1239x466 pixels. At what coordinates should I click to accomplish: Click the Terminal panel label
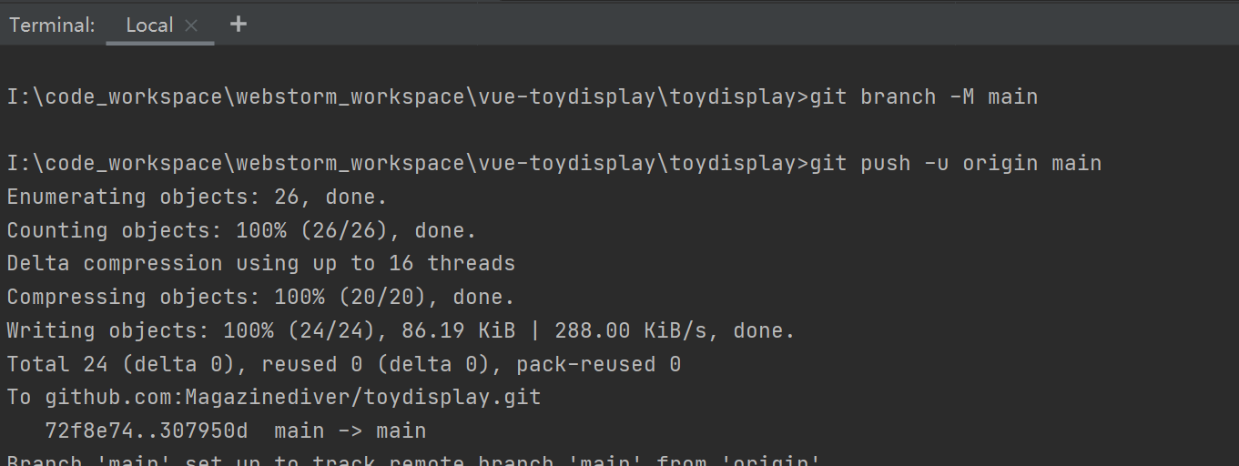(x=52, y=25)
